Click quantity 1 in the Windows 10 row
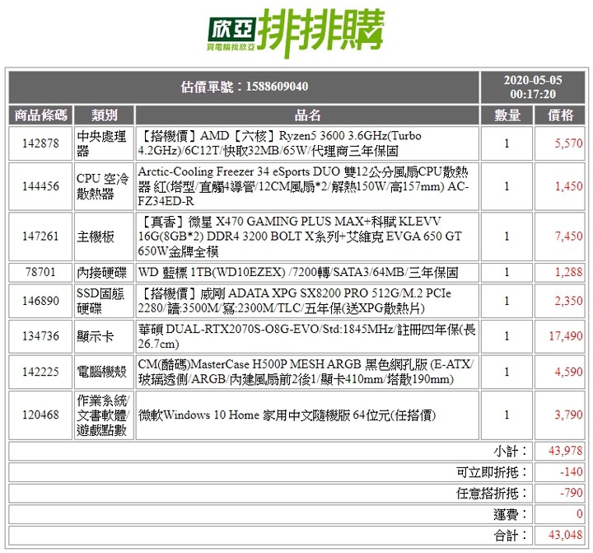593x553 pixels. point(507,415)
